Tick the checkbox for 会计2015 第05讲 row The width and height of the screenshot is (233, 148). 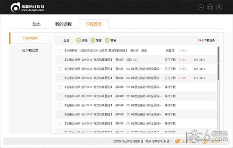pos(60,105)
